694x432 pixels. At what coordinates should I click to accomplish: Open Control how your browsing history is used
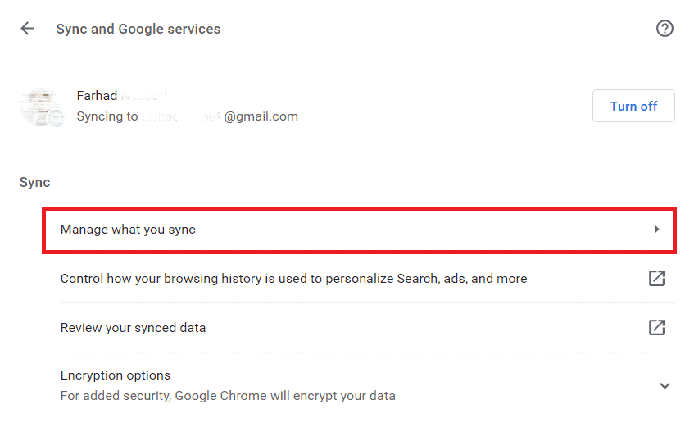[293, 279]
